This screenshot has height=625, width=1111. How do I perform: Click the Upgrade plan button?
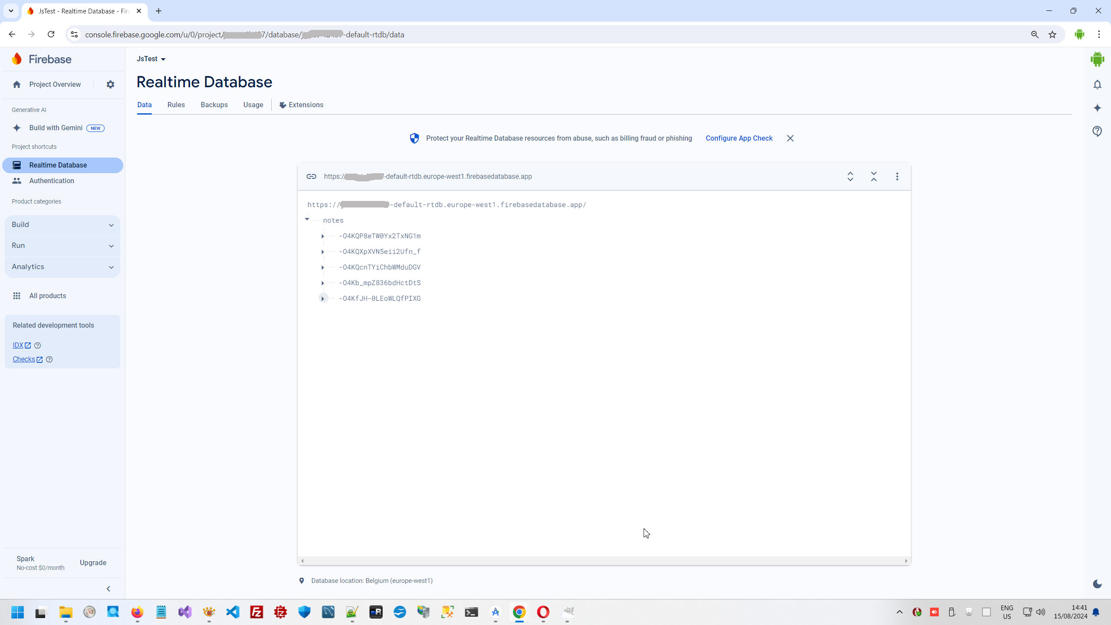pos(93,563)
